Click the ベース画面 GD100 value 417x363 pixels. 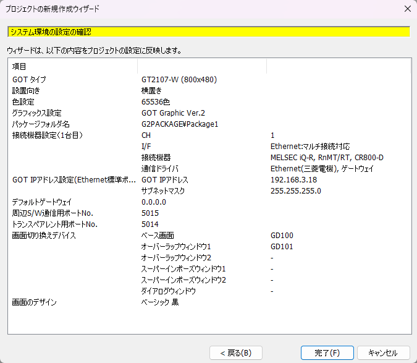[x=282, y=236]
